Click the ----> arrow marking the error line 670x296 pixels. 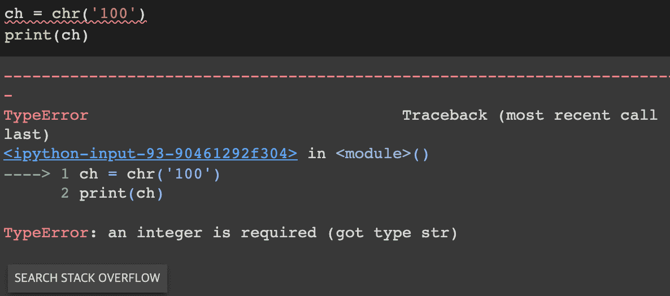pyautogui.click(x=27, y=173)
